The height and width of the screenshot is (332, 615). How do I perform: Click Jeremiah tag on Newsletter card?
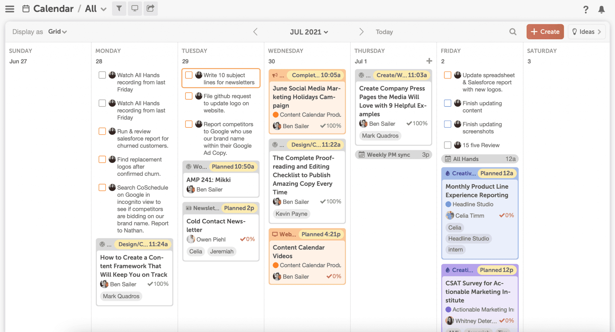click(222, 252)
